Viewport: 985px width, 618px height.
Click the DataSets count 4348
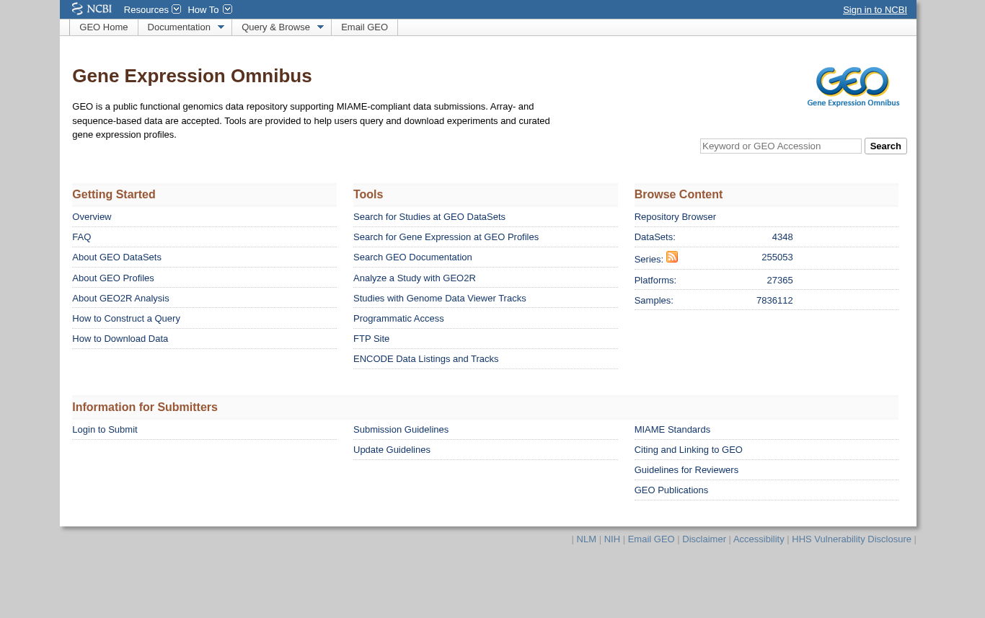[782, 237]
